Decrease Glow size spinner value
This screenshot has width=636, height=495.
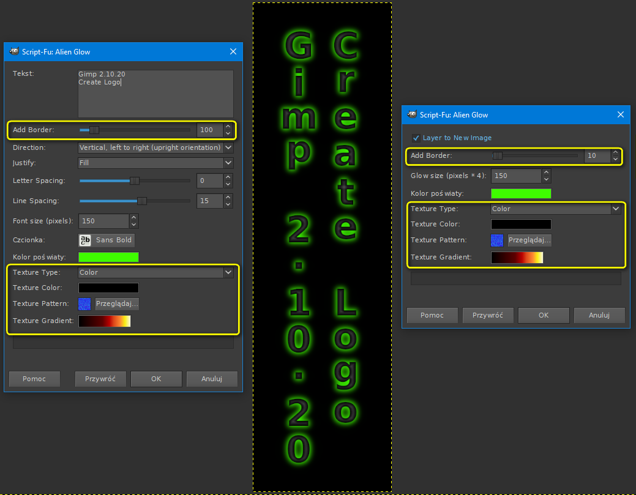pyautogui.click(x=547, y=179)
